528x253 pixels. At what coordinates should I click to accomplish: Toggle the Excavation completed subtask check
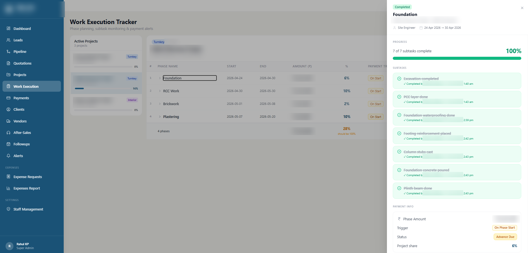pos(399,79)
